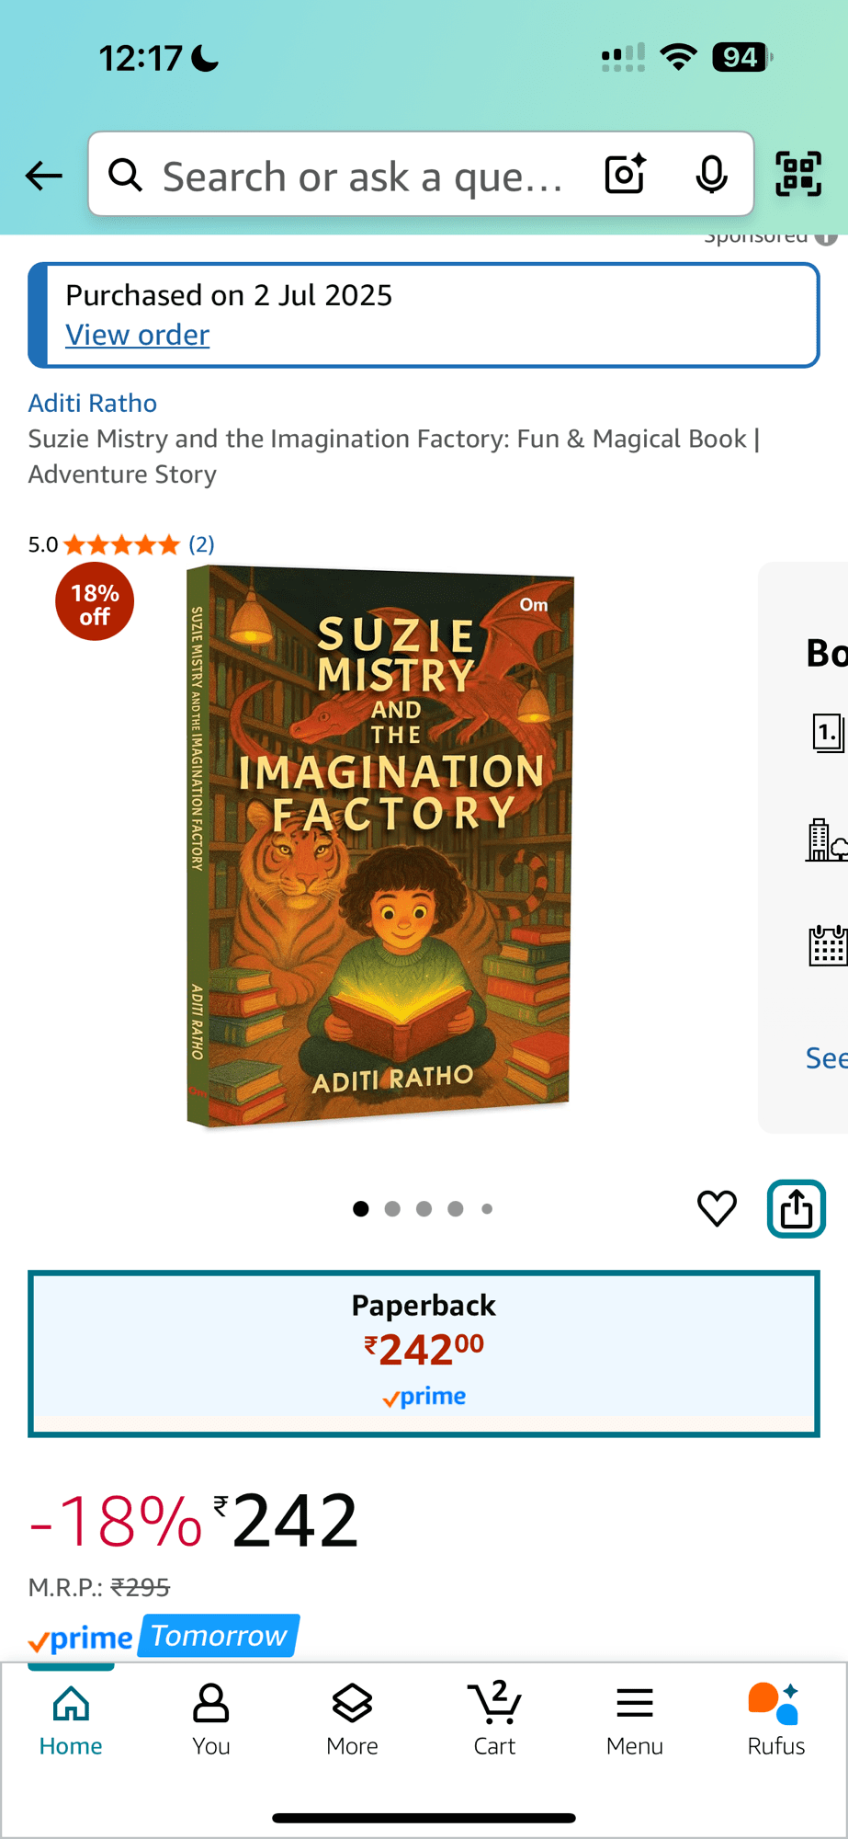Image resolution: width=848 pixels, height=1839 pixels.
Task: Tap the search input field
Action: coord(363,176)
